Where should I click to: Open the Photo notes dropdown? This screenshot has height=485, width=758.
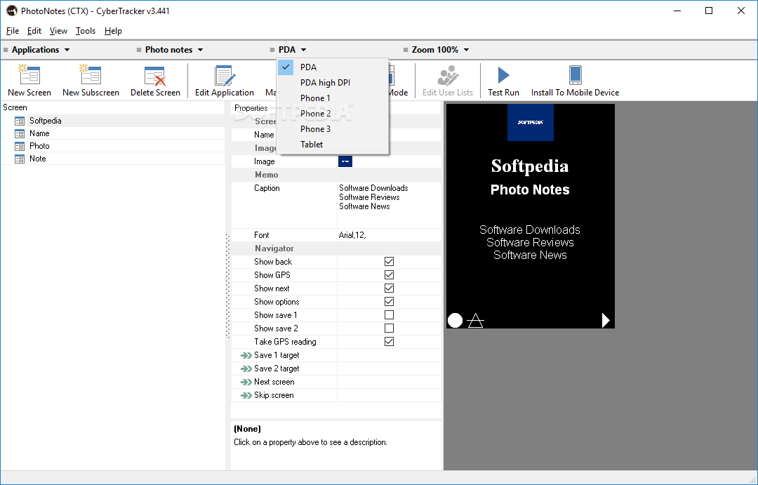[x=174, y=50]
